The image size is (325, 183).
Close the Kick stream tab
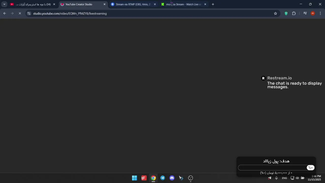[205, 4]
